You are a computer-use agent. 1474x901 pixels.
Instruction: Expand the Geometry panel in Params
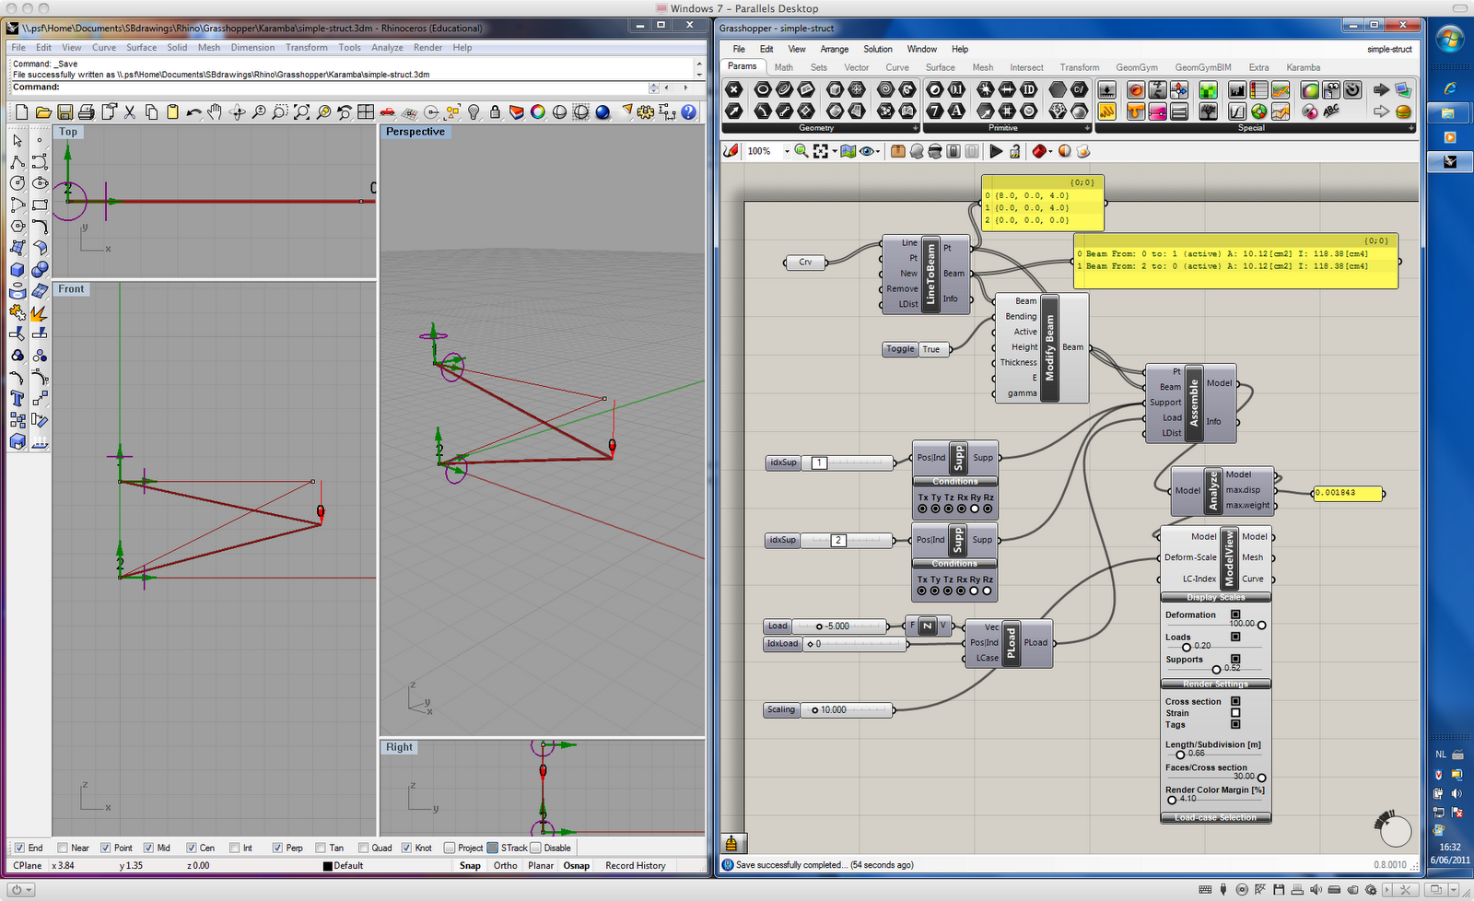tap(915, 128)
